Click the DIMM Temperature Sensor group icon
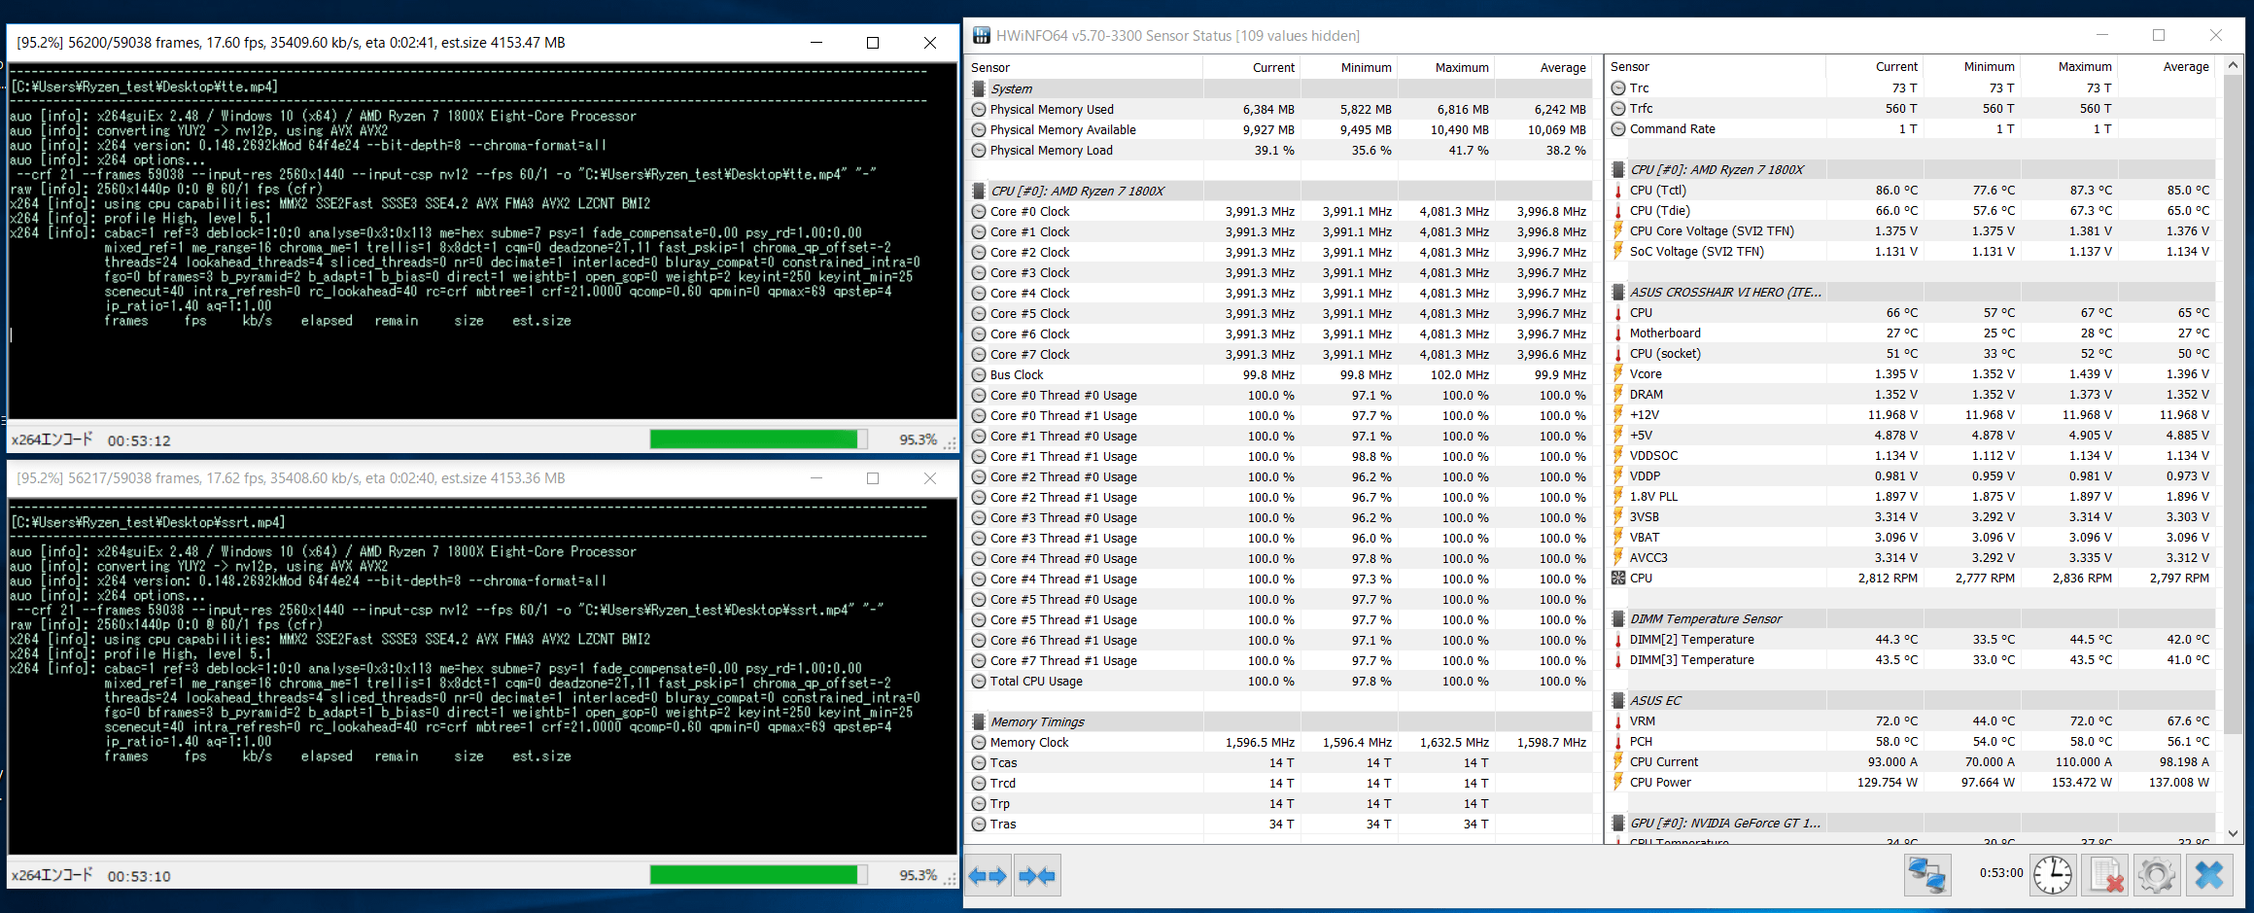Viewport: 2254px width, 913px height. [1618, 618]
